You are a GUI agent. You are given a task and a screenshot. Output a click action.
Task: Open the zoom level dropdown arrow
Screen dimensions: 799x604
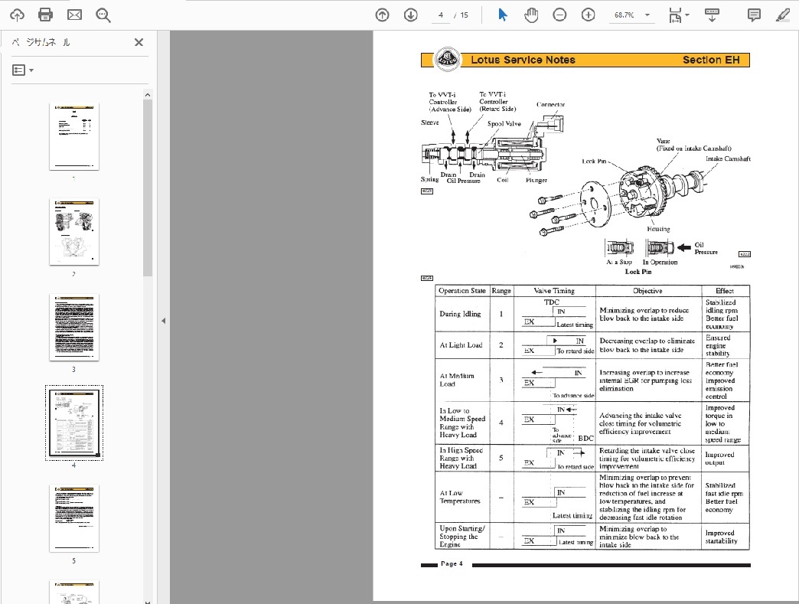click(x=647, y=15)
